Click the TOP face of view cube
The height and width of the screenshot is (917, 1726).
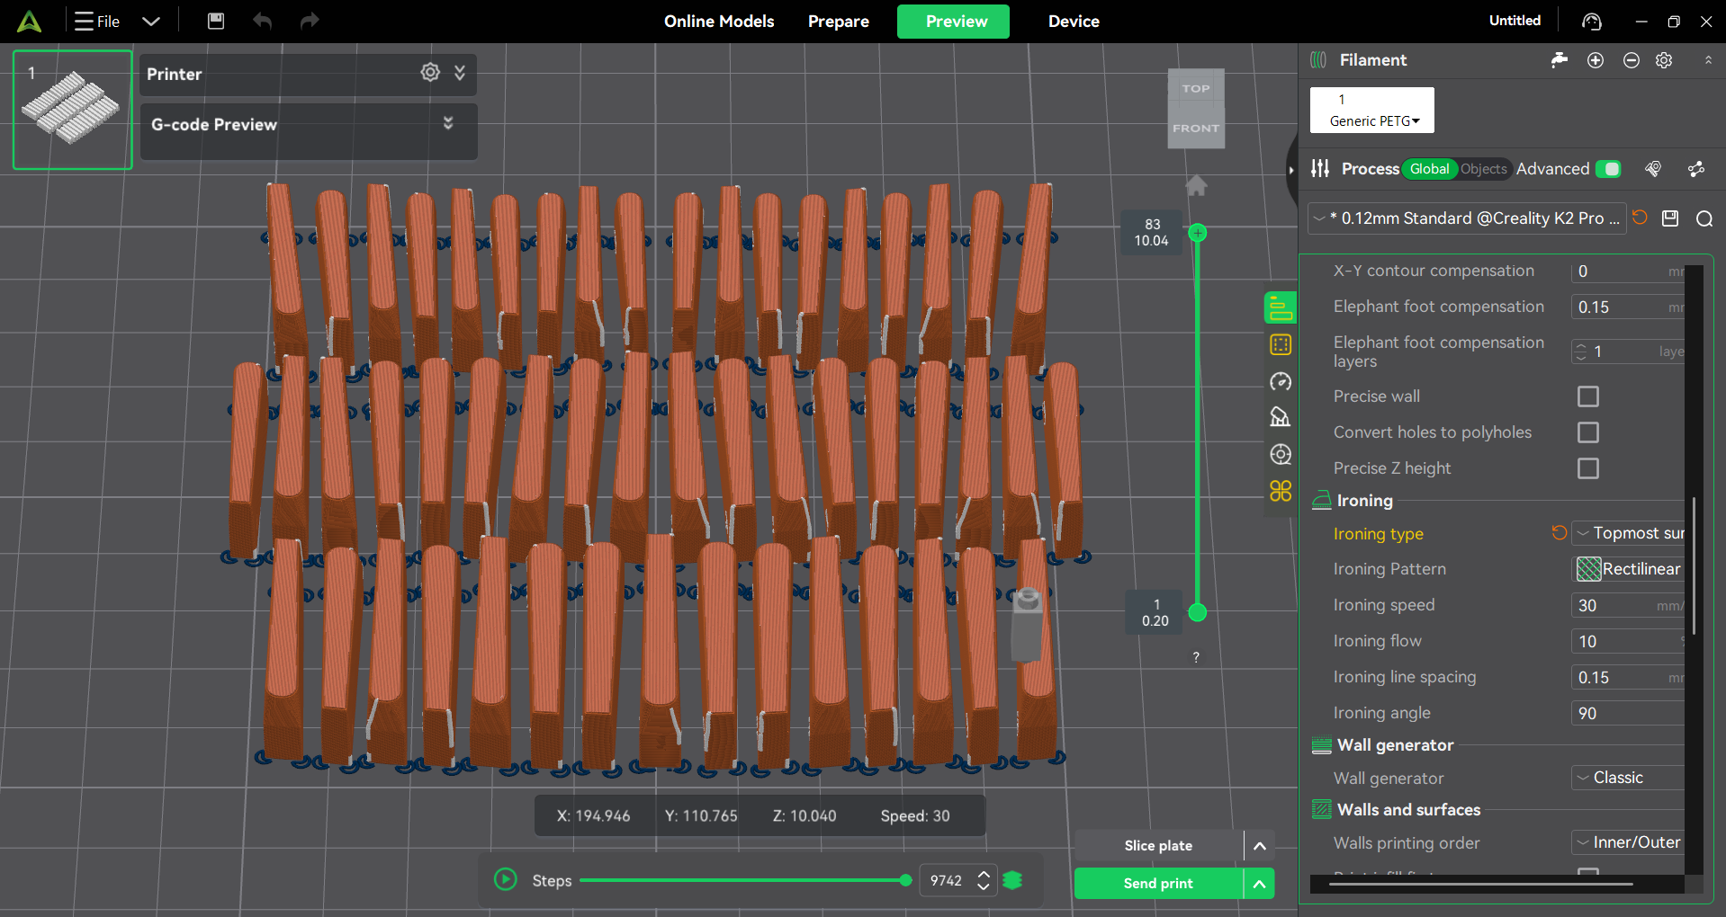tap(1196, 88)
